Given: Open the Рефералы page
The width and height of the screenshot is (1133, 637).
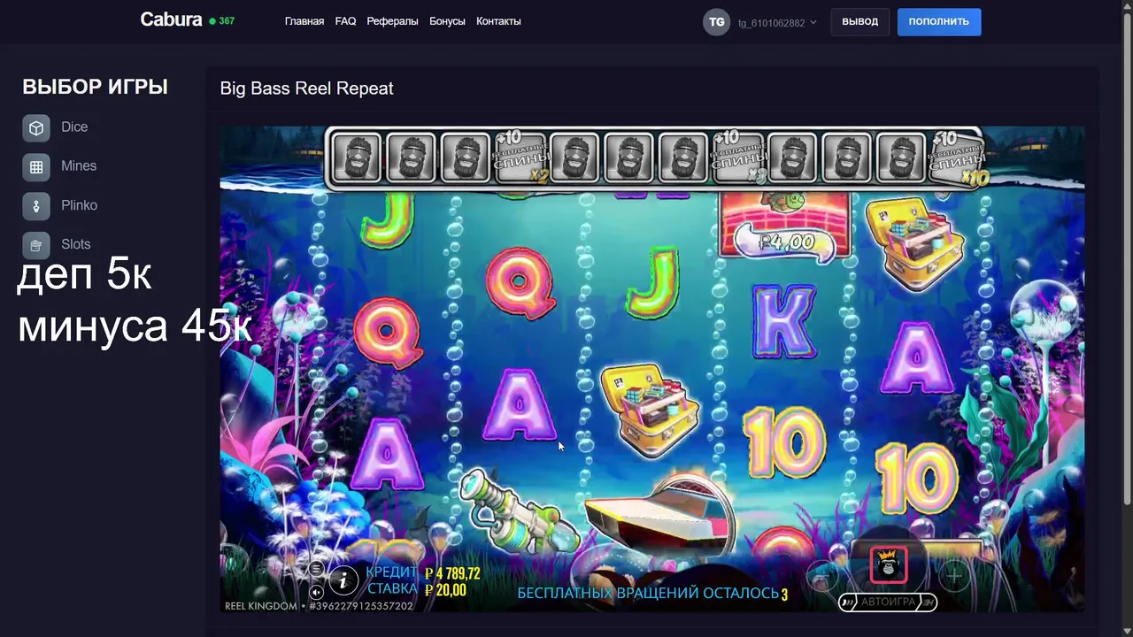Looking at the screenshot, I should tap(392, 21).
